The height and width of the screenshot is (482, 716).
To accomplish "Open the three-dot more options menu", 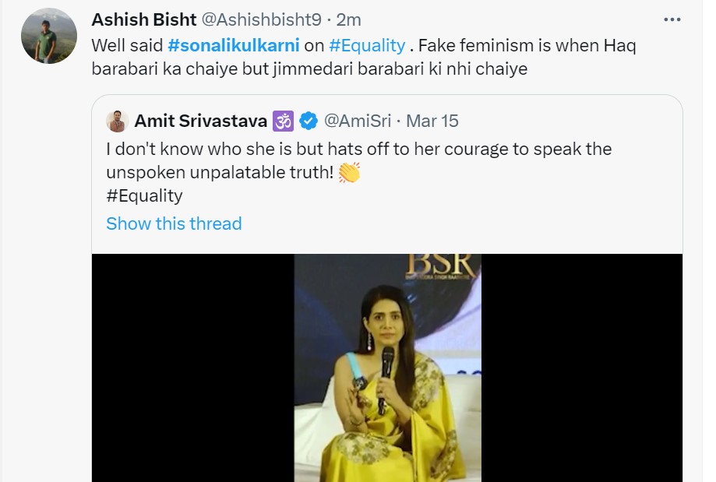I will 672,19.
